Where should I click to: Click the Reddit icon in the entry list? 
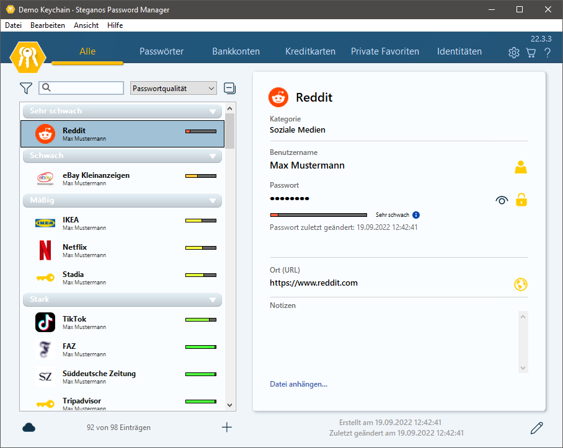point(45,134)
